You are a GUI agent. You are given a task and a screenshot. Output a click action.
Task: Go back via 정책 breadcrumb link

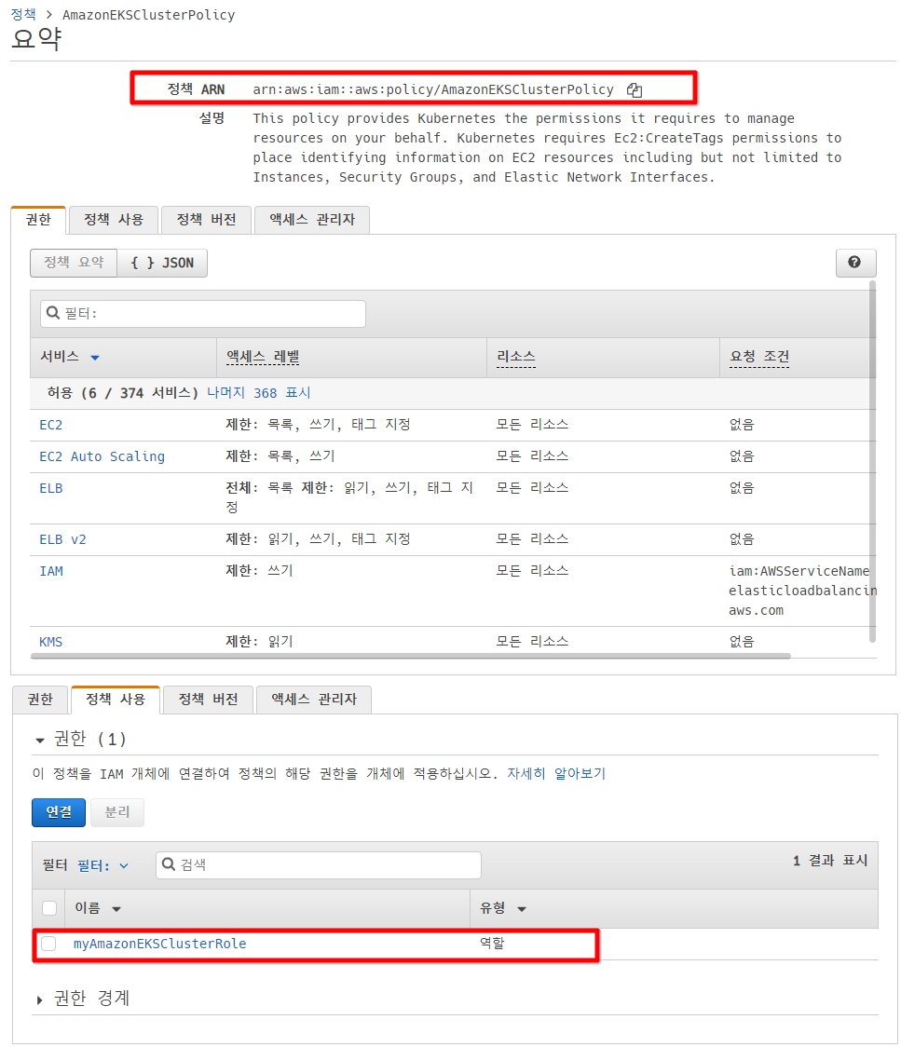[23, 14]
